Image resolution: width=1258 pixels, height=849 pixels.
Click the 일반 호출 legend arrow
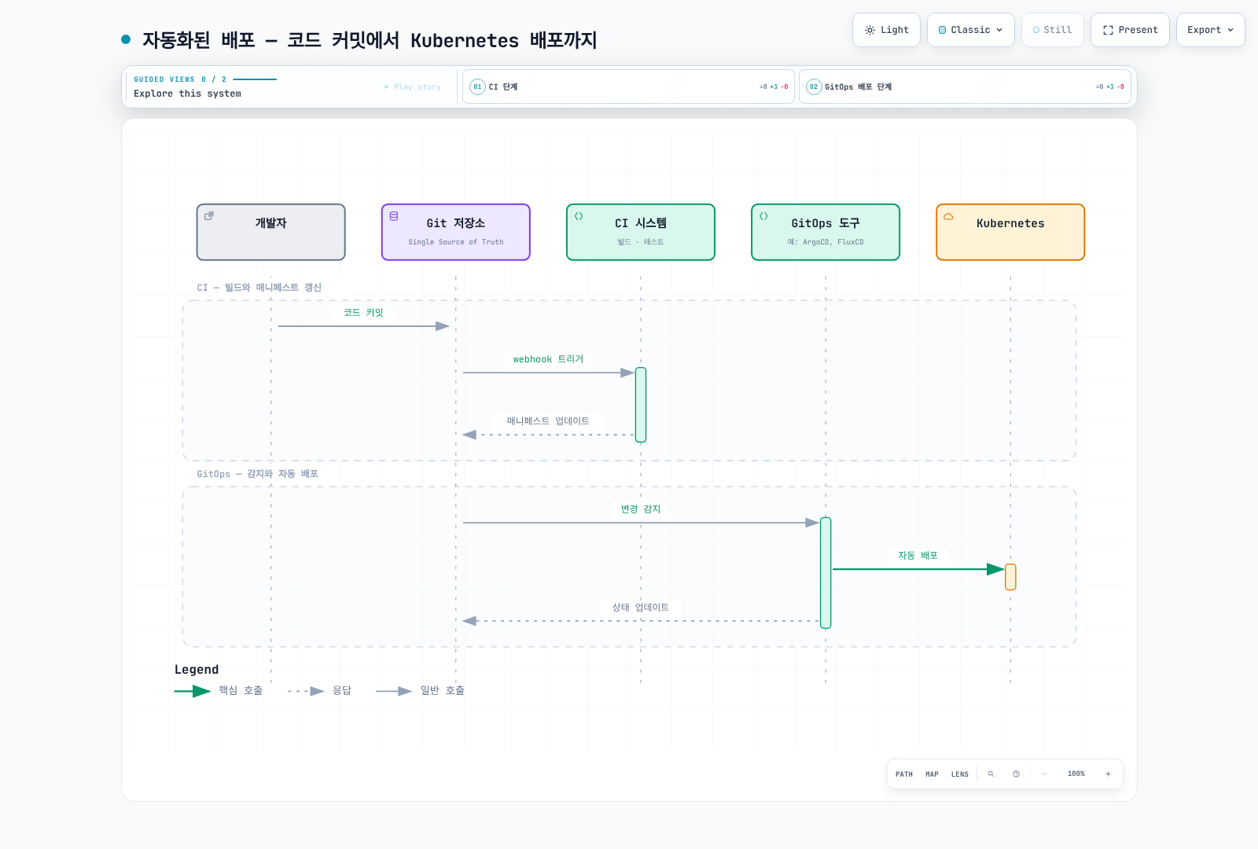click(x=394, y=691)
